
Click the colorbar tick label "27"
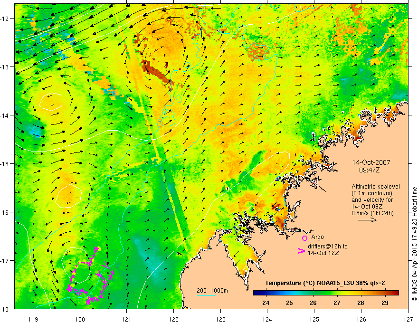point(337,303)
